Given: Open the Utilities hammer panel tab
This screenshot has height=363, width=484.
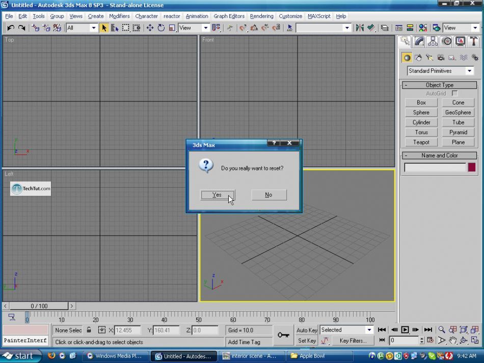Looking at the screenshot, I should click(473, 41).
